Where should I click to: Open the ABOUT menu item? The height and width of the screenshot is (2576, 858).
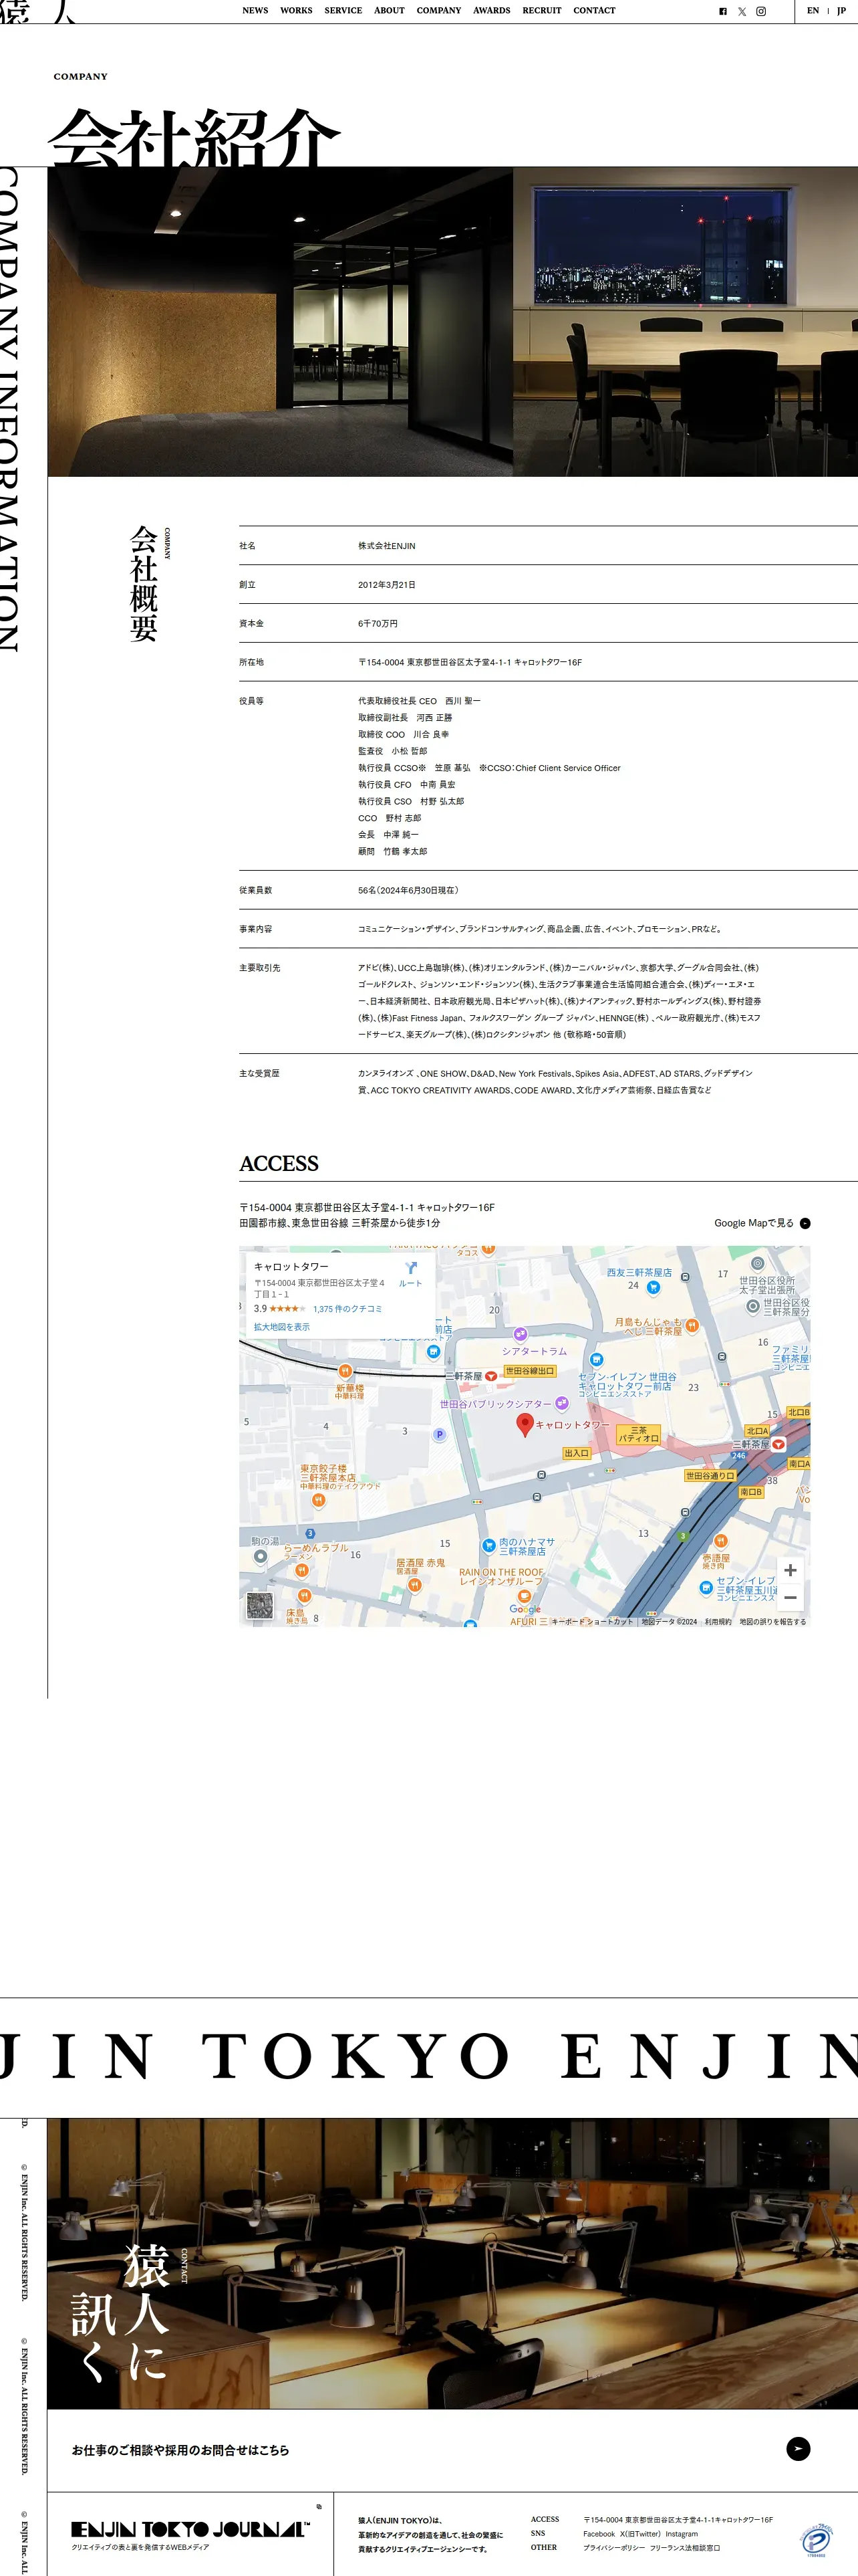pyautogui.click(x=390, y=11)
